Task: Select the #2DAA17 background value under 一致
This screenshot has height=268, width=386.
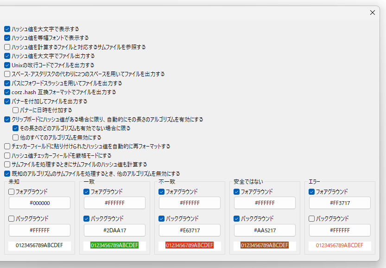Action: tap(114, 230)
